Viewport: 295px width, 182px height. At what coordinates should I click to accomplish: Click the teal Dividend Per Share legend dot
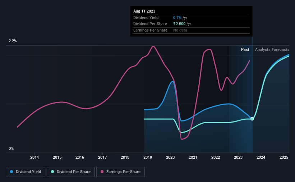[x=52, y=172]
